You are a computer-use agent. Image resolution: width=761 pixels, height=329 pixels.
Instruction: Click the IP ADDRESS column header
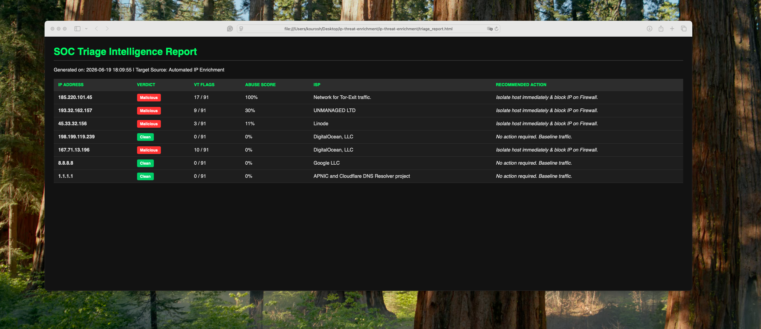click(71, 85)
